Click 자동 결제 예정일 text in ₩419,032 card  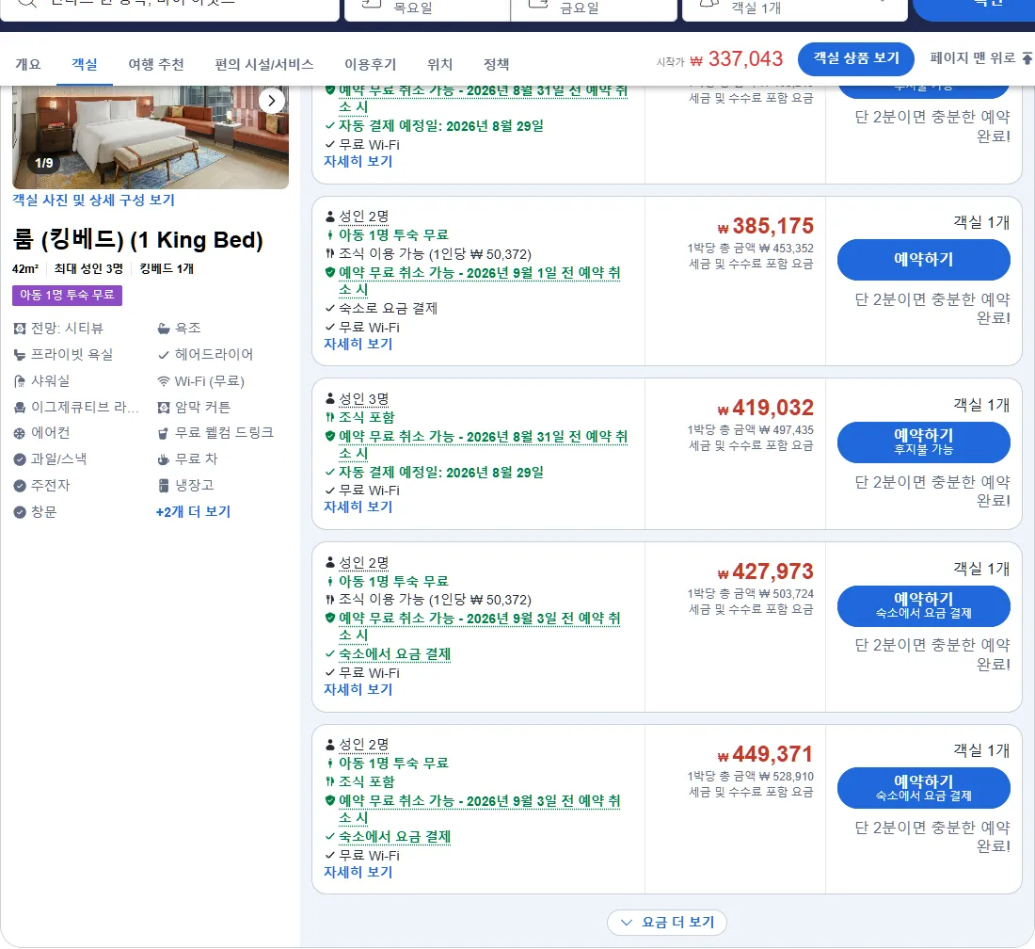(441, 473)
